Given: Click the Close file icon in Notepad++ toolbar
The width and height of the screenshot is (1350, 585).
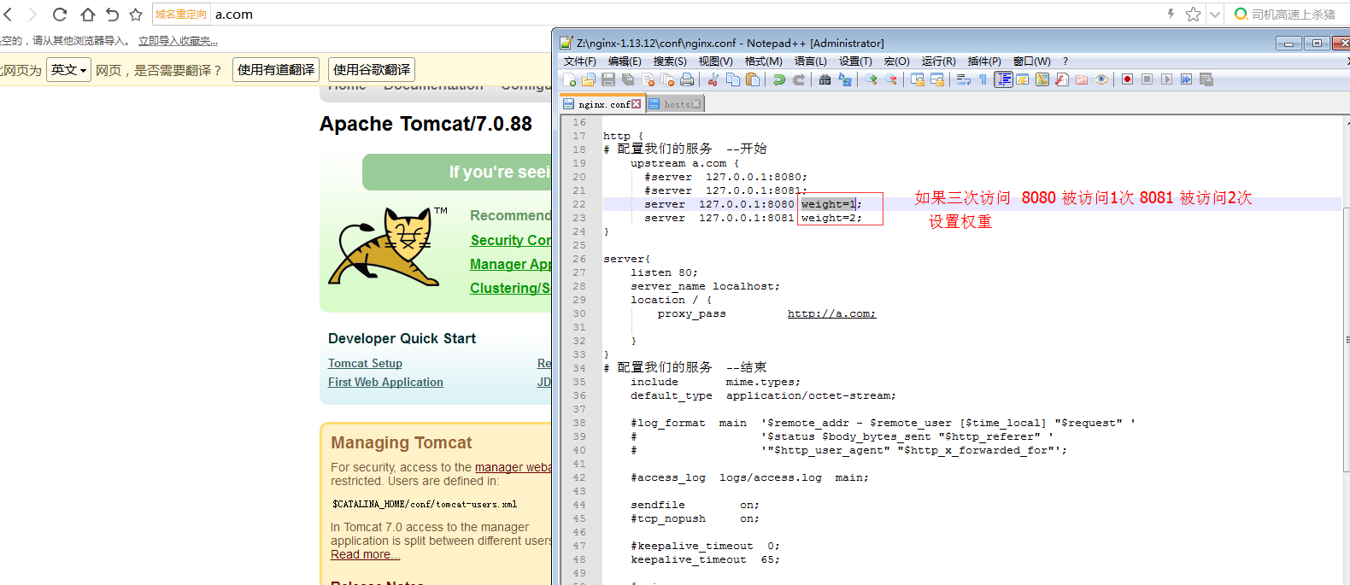Looking at the screenshot, I should click(x=649, y=79).
